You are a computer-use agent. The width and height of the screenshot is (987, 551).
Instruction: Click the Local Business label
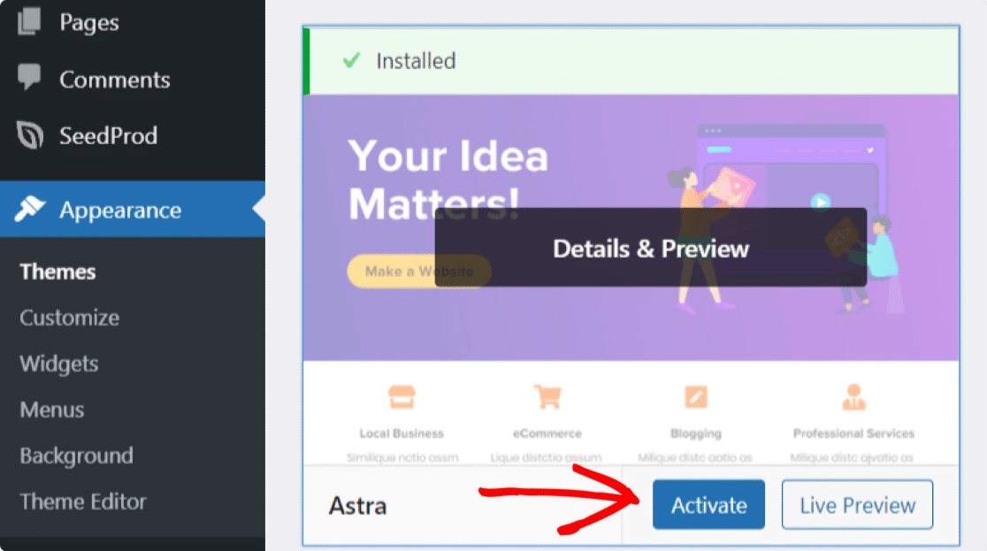click(x=402, y=433)
